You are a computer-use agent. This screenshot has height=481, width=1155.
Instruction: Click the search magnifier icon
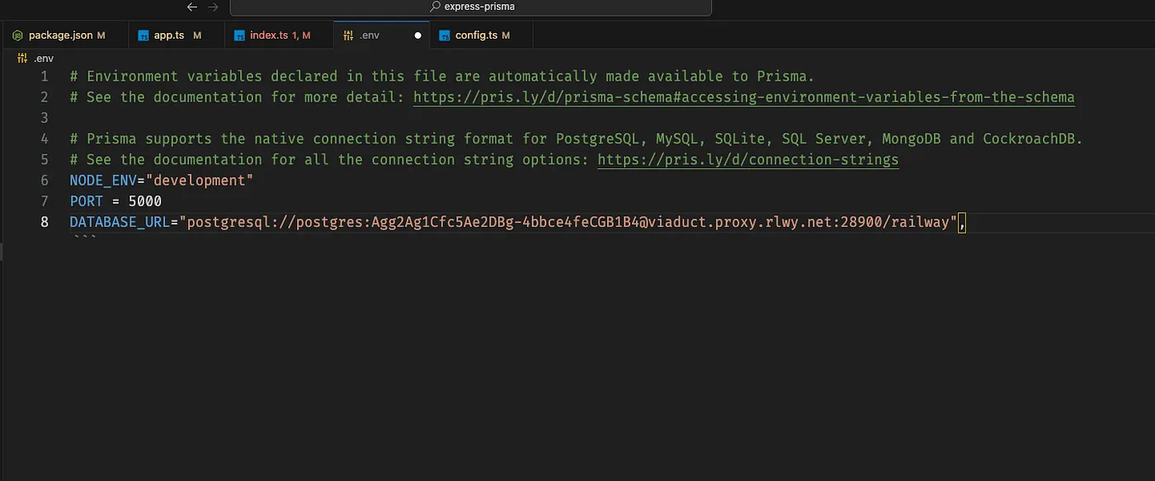coord(436,7)
